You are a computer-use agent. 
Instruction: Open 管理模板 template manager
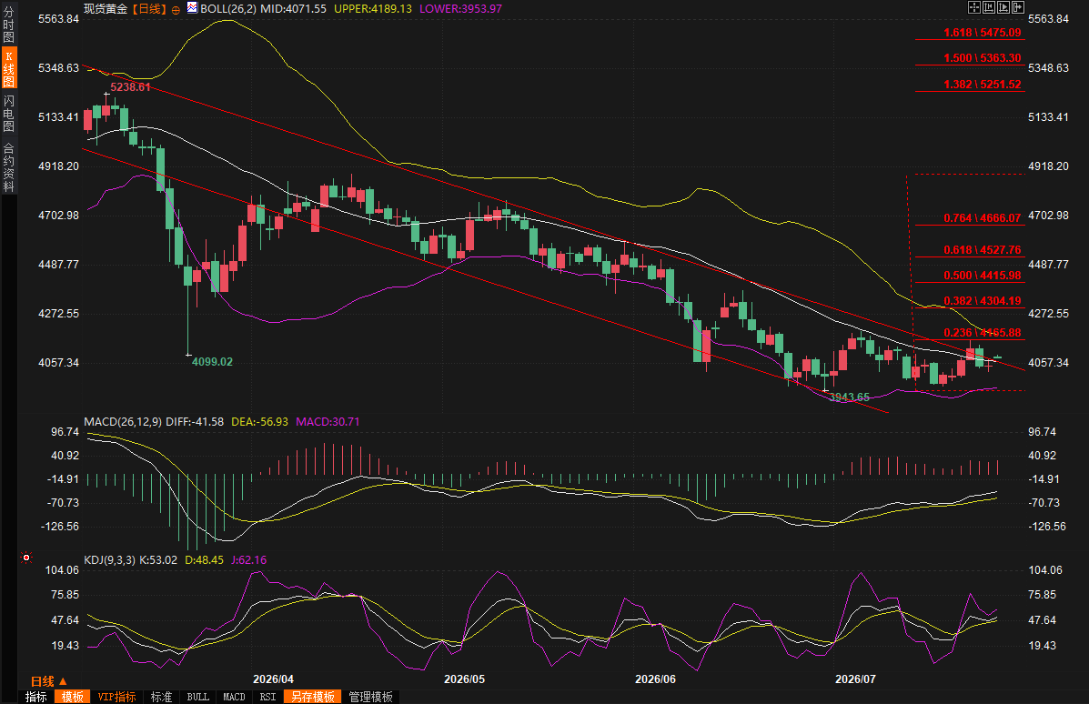pyautogui.click(x=371, y=697)
